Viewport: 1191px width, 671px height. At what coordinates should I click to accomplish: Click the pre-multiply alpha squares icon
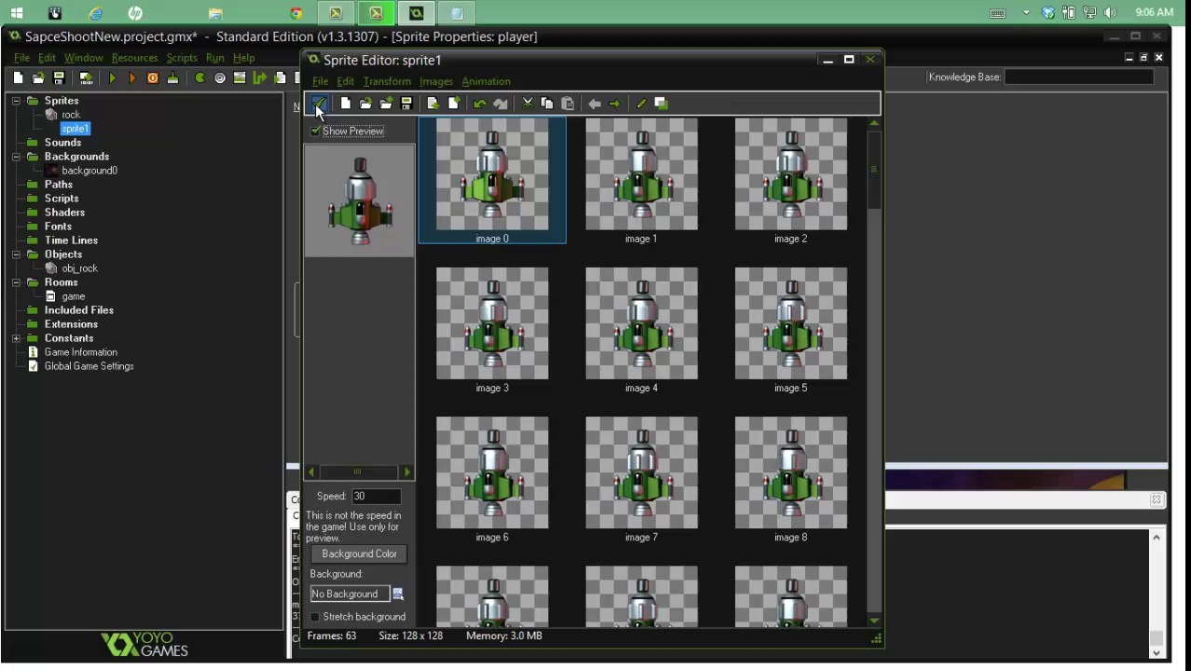click(x=662, y=103)
